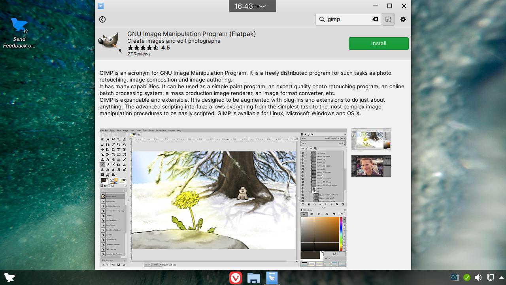Open the large GIMP screenshot preview
506x285 pixels.
(223, 198)
